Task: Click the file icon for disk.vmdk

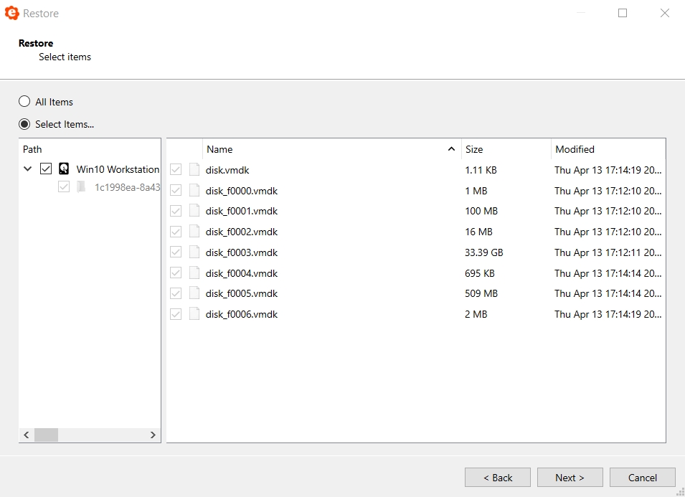Action: [x=194, y=169]
